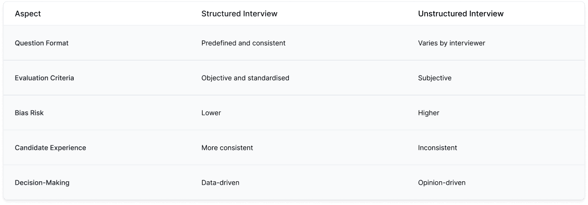Screen dimensions: 588x205
Task: Click the Opinion-driven cell
Action: 442,183
